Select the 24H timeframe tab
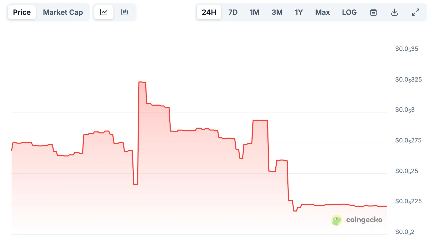 pos(209,12)
